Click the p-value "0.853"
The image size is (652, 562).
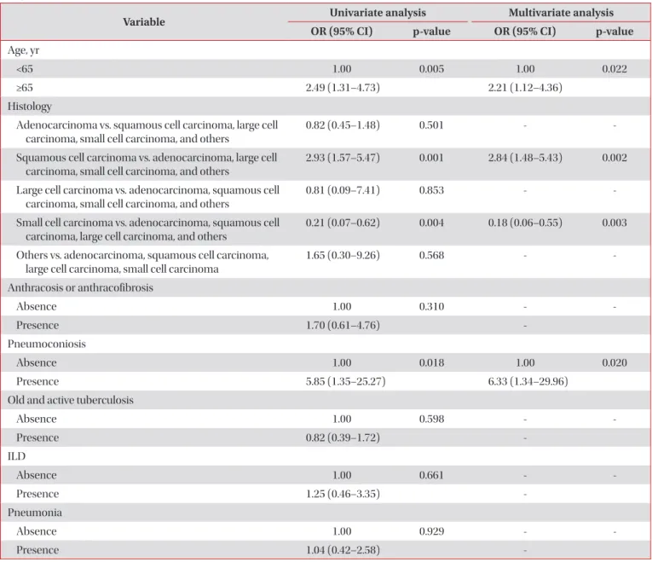click(x=431, y=190)
